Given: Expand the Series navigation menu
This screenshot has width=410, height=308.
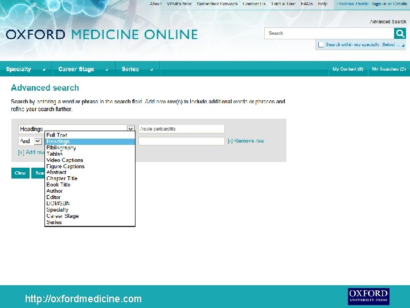Looking at the screenshot, I should (x=138, y=69).
